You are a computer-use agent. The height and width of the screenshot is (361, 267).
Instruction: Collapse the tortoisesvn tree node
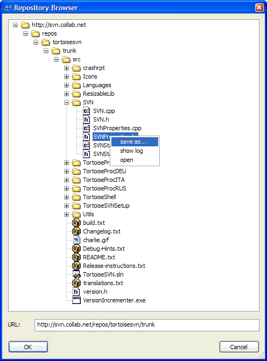click(x=36, y=42)
